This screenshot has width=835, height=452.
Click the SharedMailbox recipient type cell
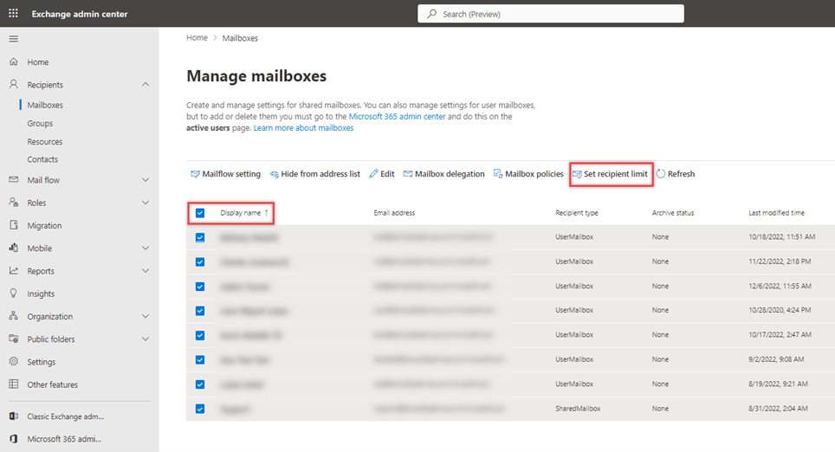[x=578, y=409]
